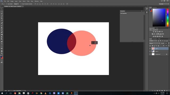
Task: Enable the Auto-Select checkbox
Action: 7,4
